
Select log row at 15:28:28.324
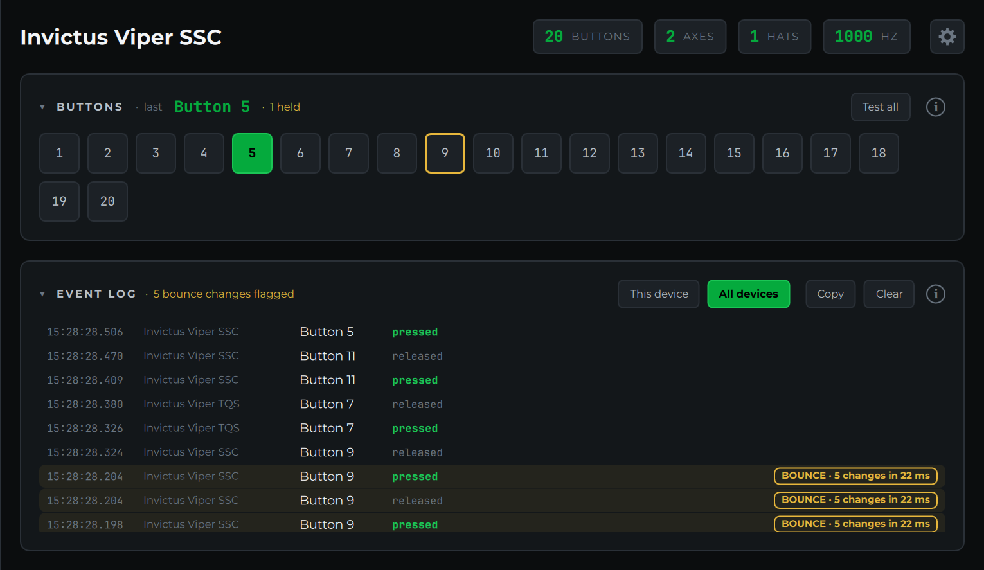(x=492, y=452)
